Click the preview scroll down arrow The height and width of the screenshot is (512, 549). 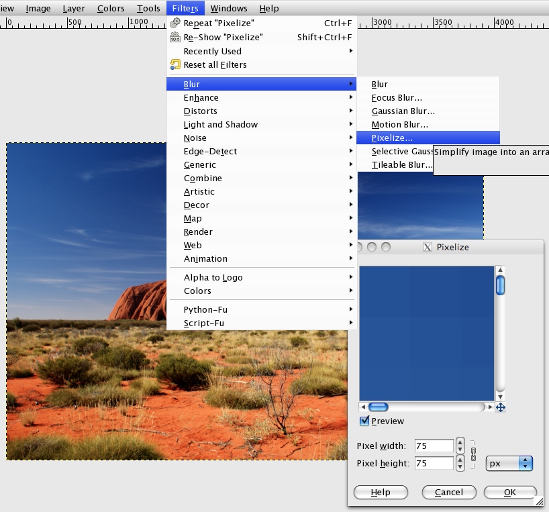(500, 397)
